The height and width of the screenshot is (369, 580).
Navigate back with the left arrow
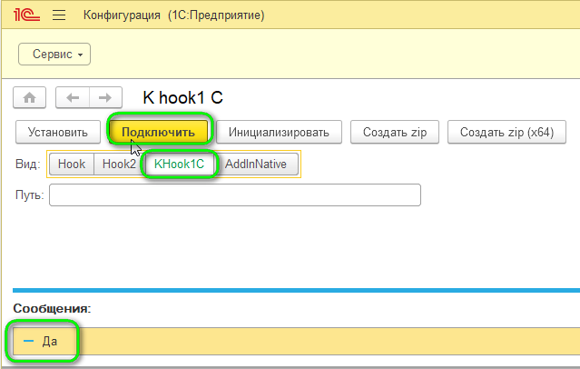click(x=73, y=97)
